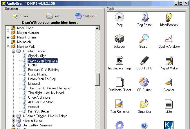Expand the Our Earthly Pleasures album
190x129 pixels.
coord(13,125)
